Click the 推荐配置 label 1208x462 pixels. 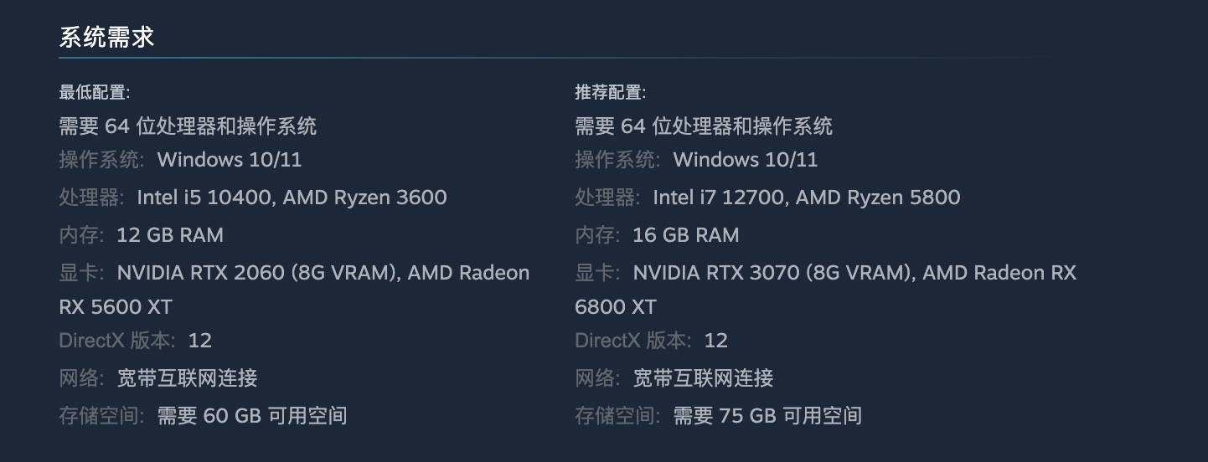click(610, 92)
